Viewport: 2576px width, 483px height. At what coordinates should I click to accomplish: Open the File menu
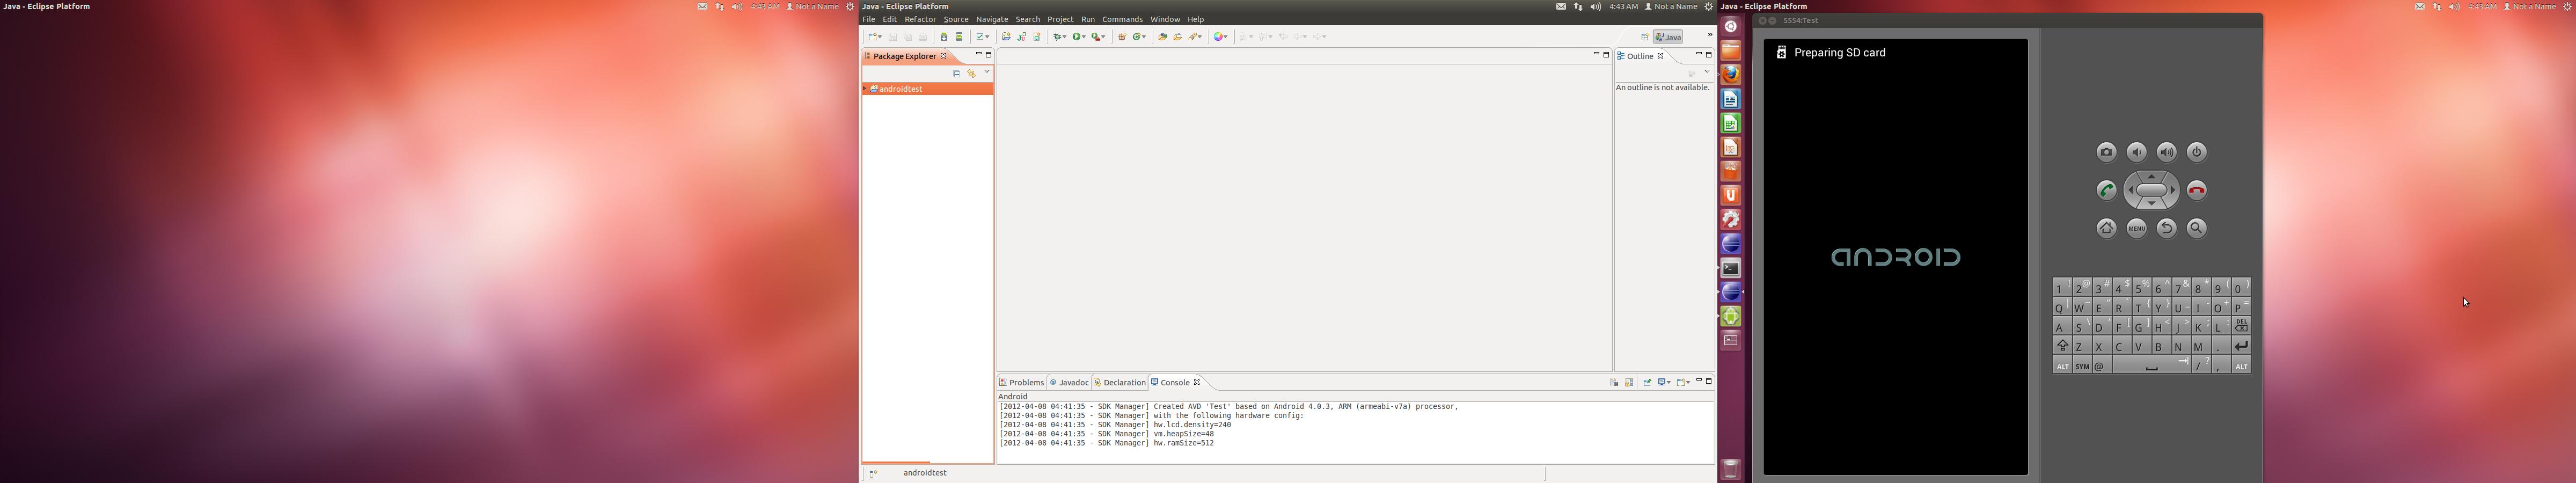[869, 19]
